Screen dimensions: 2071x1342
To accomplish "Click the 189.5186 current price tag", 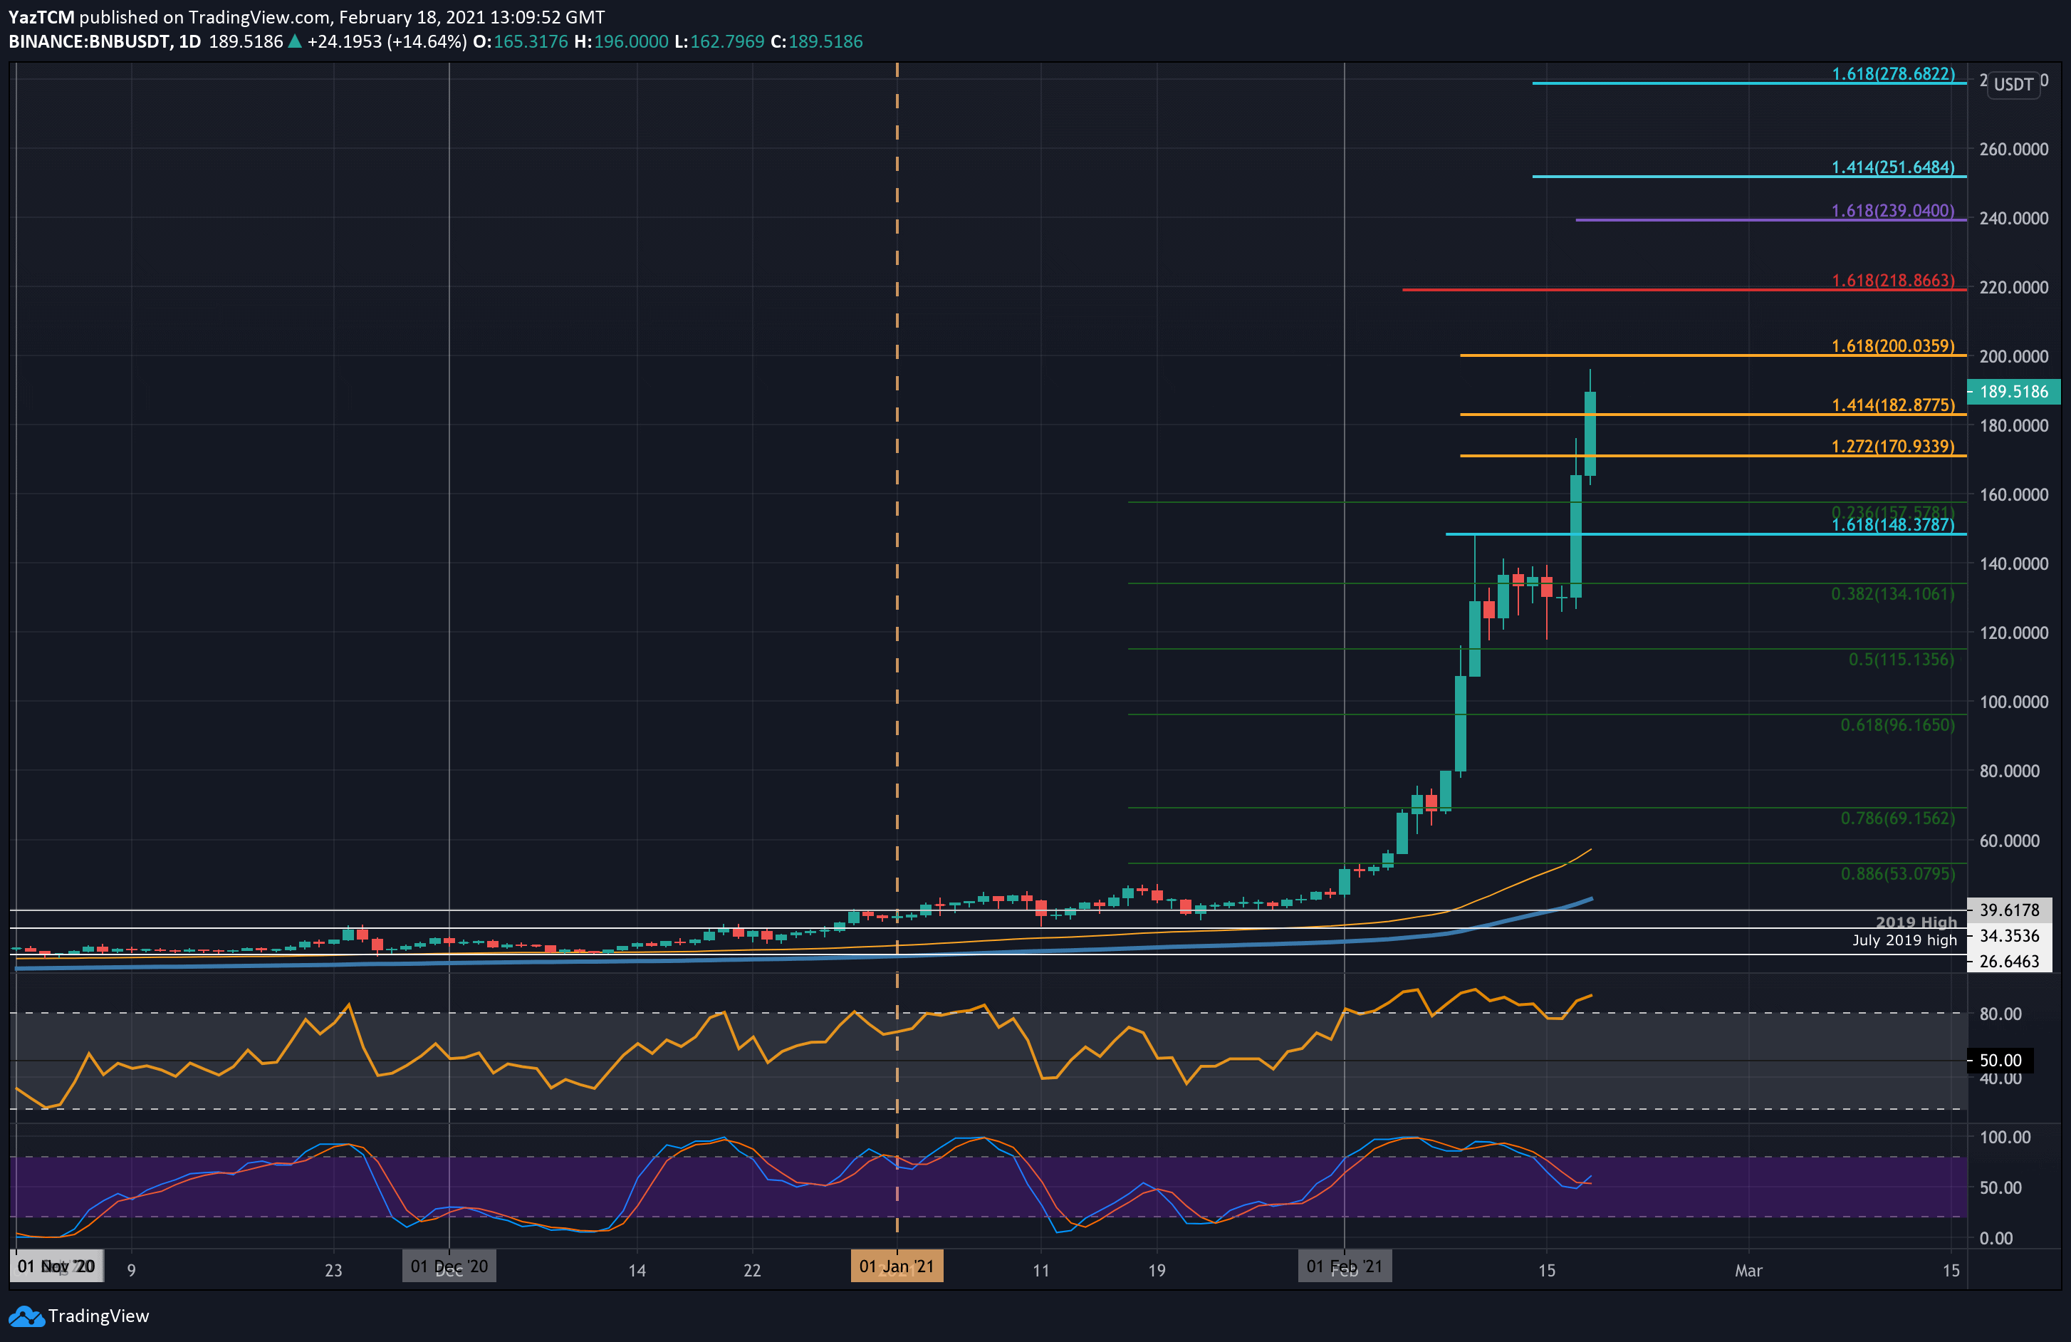I will coord(2013,392).
